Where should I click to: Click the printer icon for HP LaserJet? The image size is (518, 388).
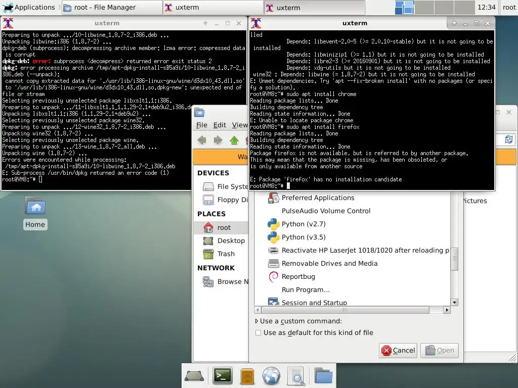[x=273, y=251]
